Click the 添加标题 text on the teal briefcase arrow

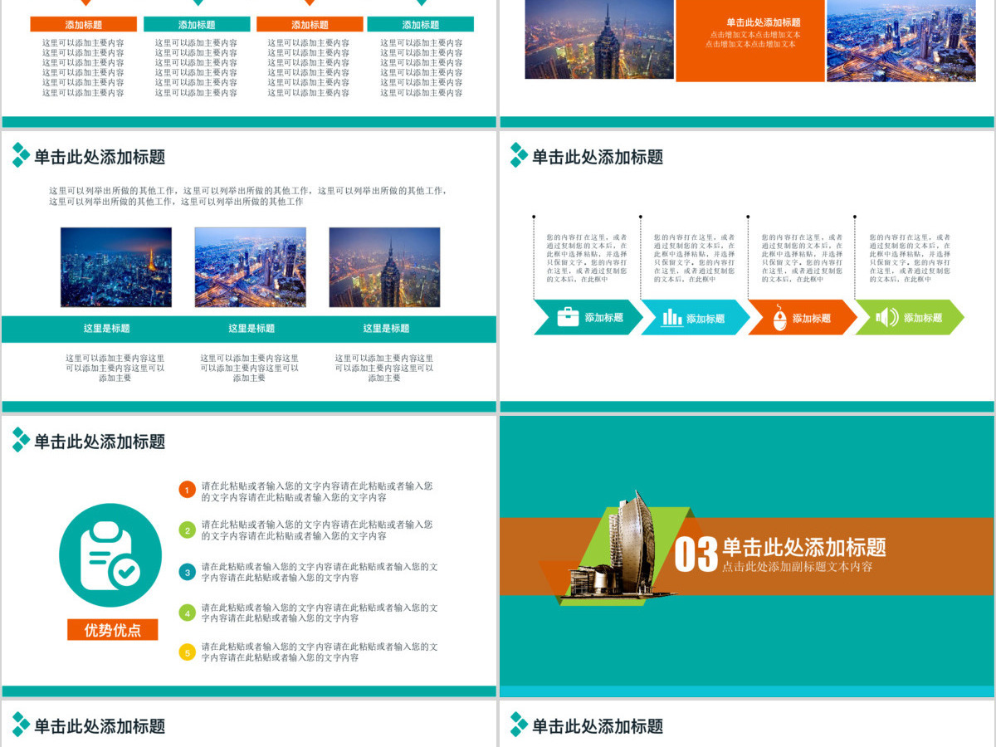(x=603, y=318)
